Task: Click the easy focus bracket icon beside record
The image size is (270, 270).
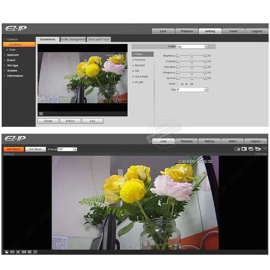Action: pyautogui.click(x=265, y=149)
